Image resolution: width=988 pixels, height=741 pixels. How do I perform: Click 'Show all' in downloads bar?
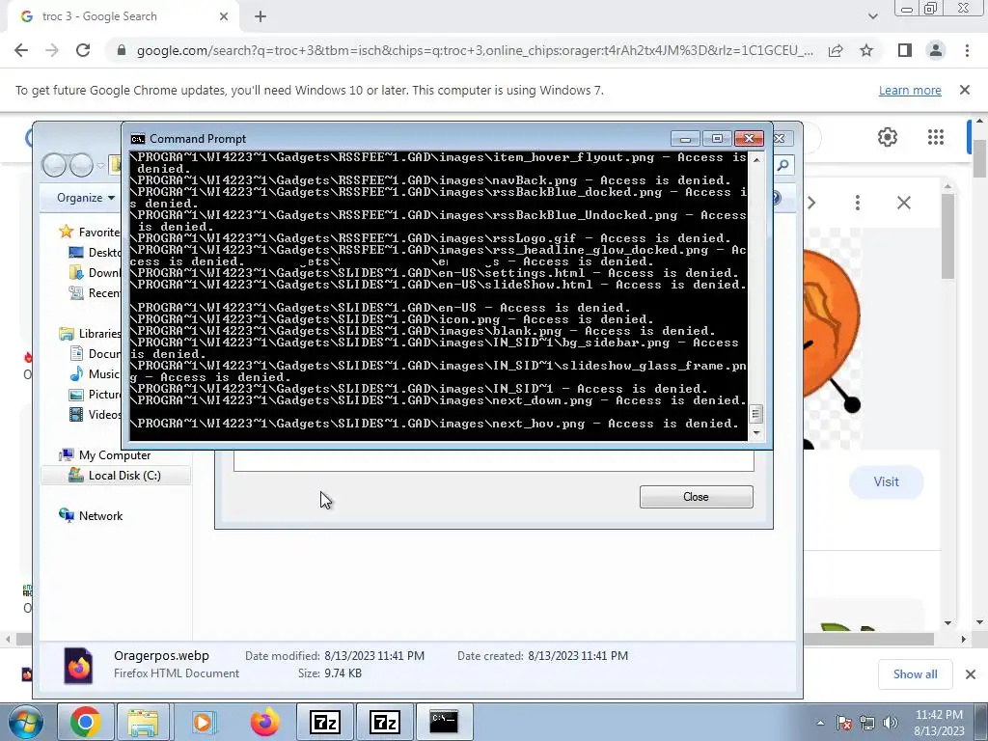coord(915,674)
